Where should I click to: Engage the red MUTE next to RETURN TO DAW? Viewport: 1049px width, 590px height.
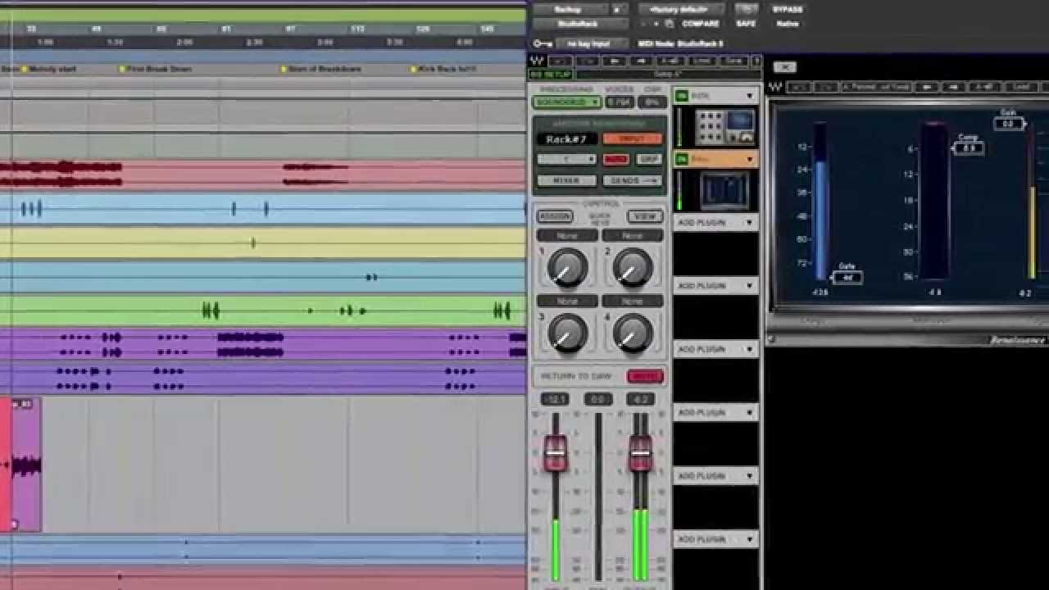pos(645,376)
